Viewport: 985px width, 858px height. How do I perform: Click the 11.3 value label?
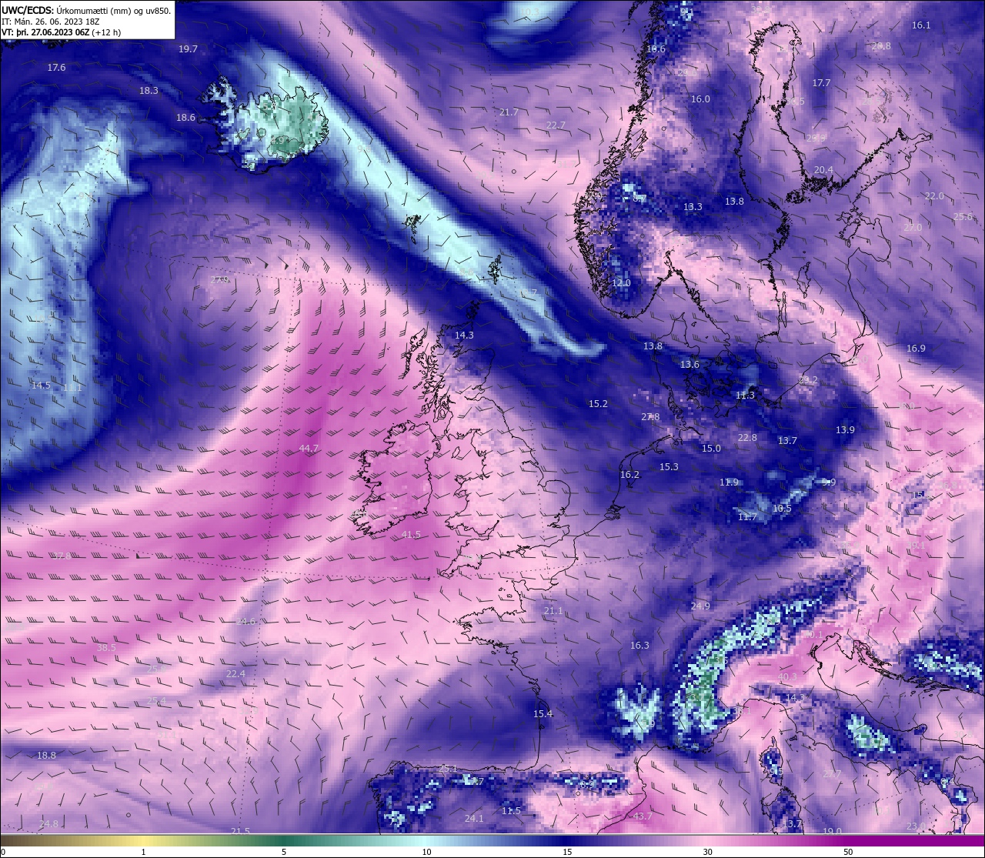click(745, 396)
